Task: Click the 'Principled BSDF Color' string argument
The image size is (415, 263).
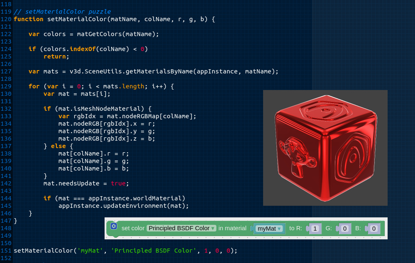Action: click(153, 251)
